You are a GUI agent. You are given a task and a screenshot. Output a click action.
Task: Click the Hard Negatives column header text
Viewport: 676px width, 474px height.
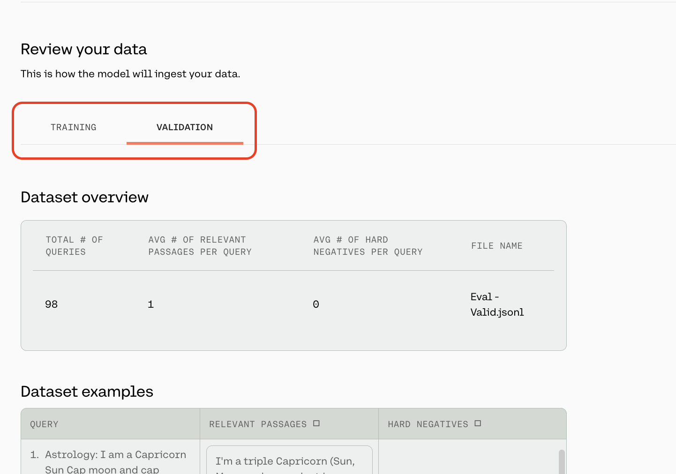[428, 424]
